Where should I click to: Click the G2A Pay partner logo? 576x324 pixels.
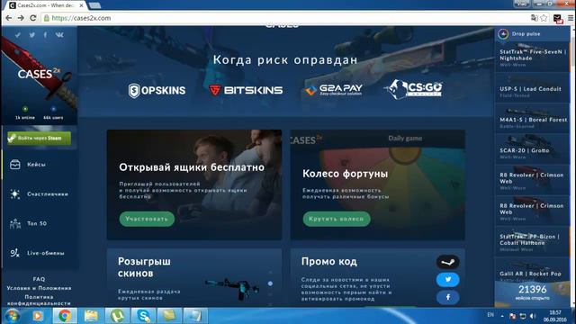[334, 90]
